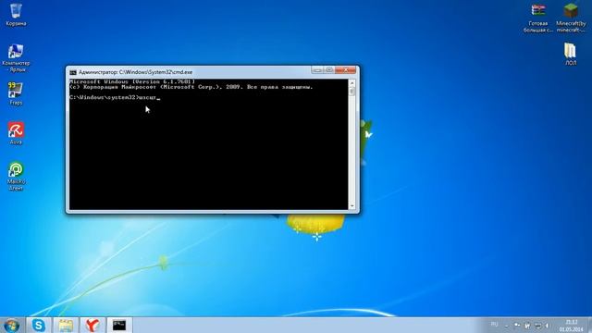Click the cmd.exe title bar text

pos(136,72)
